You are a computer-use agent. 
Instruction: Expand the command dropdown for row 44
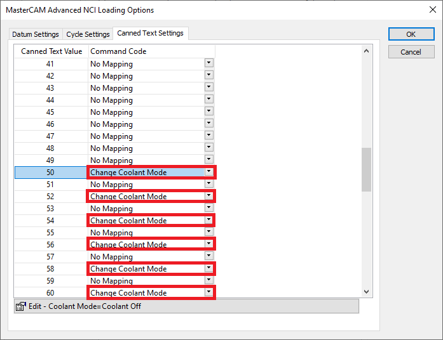click(x=208, y=99)
